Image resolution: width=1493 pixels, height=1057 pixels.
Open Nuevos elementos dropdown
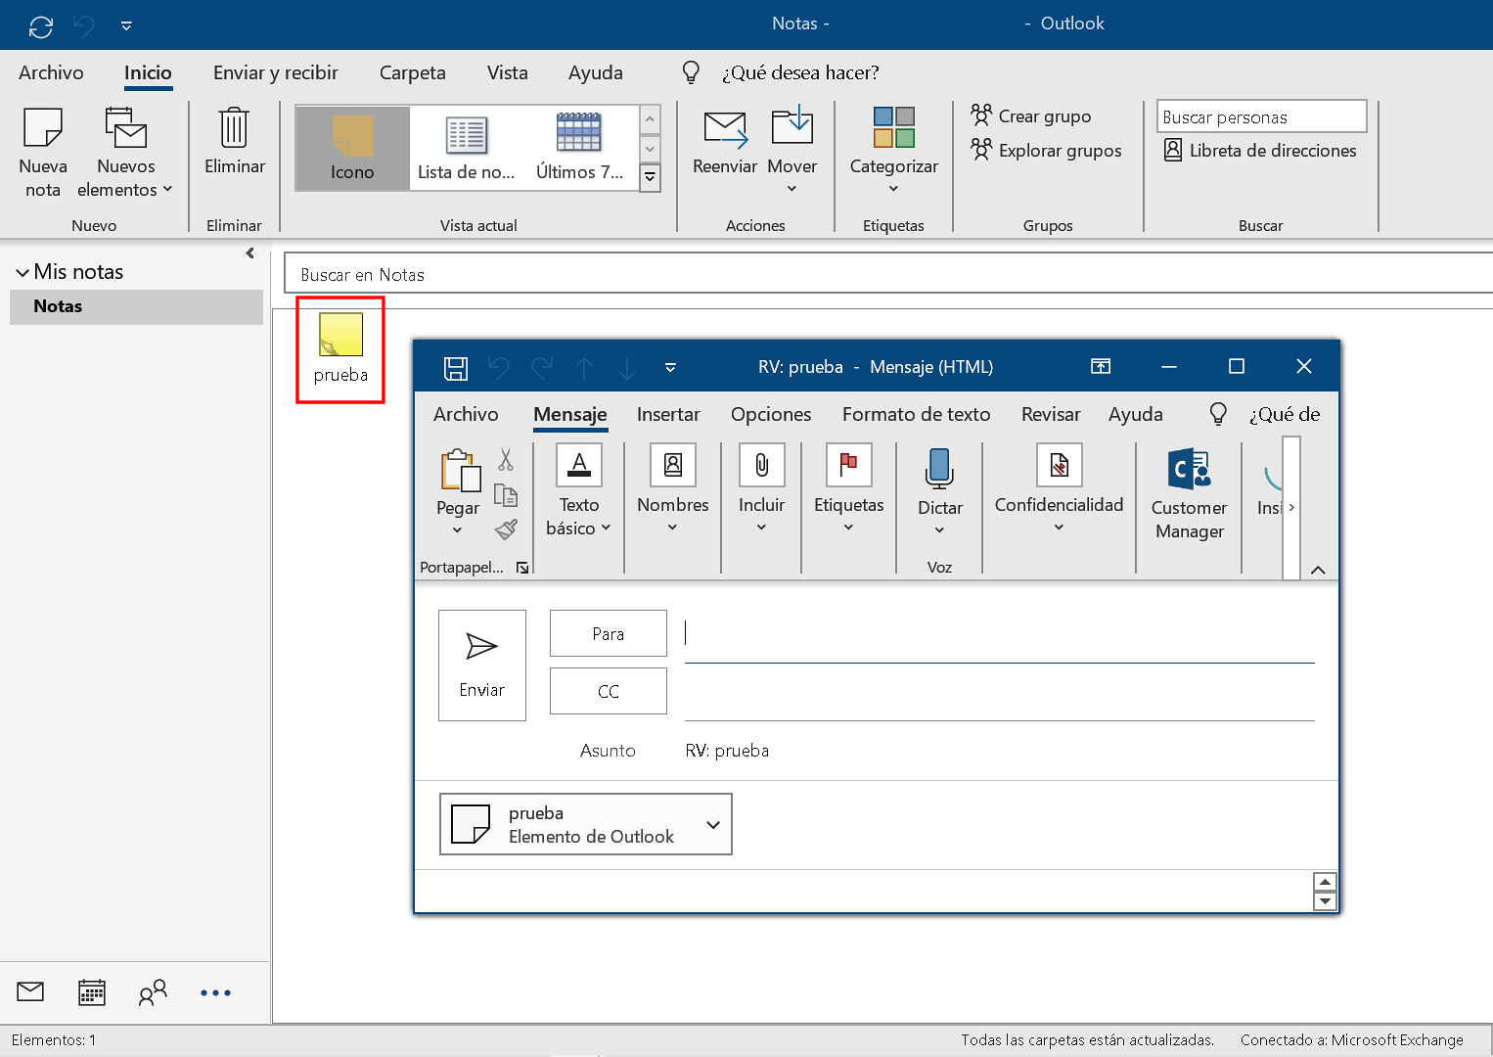[125, 153]
